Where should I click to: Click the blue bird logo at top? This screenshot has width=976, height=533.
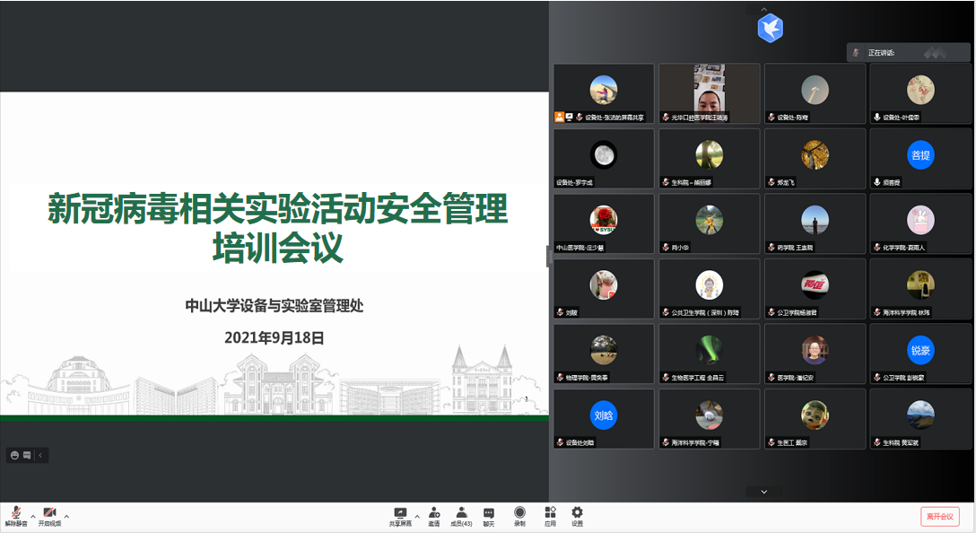pyautogui.click(x=770, y=29)
